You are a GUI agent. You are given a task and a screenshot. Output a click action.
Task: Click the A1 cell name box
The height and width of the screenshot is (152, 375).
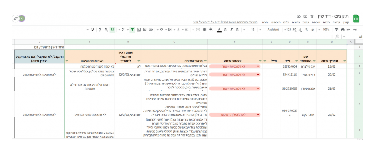[x=360, y=37]
